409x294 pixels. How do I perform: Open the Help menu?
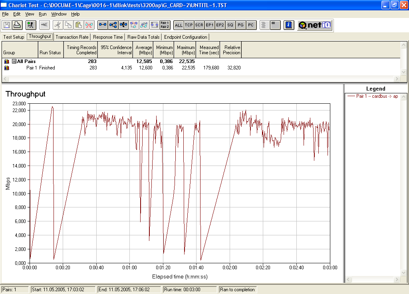[75, 14]
